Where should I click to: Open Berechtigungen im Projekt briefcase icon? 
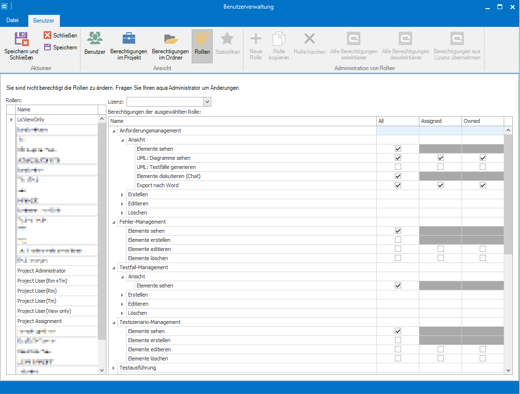(x=128, y=38)
